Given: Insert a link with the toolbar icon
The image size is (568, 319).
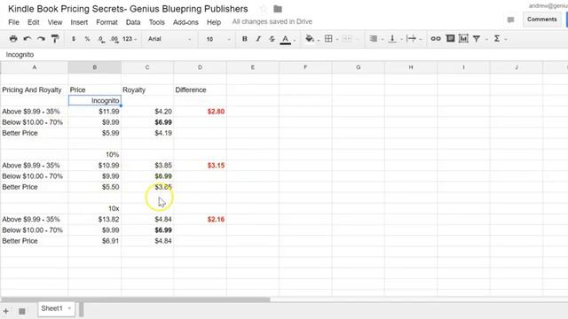Looking at the screenshot, I should pos(436,39).
